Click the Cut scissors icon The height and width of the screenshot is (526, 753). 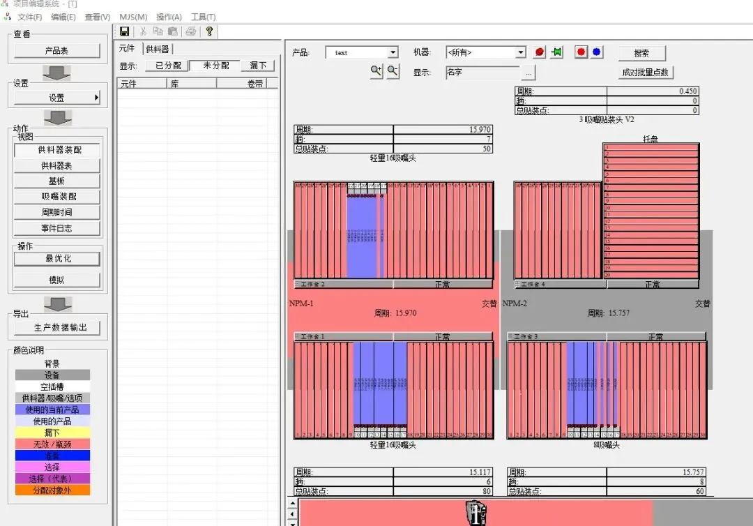pyautogui.click(x=143, y=31)
